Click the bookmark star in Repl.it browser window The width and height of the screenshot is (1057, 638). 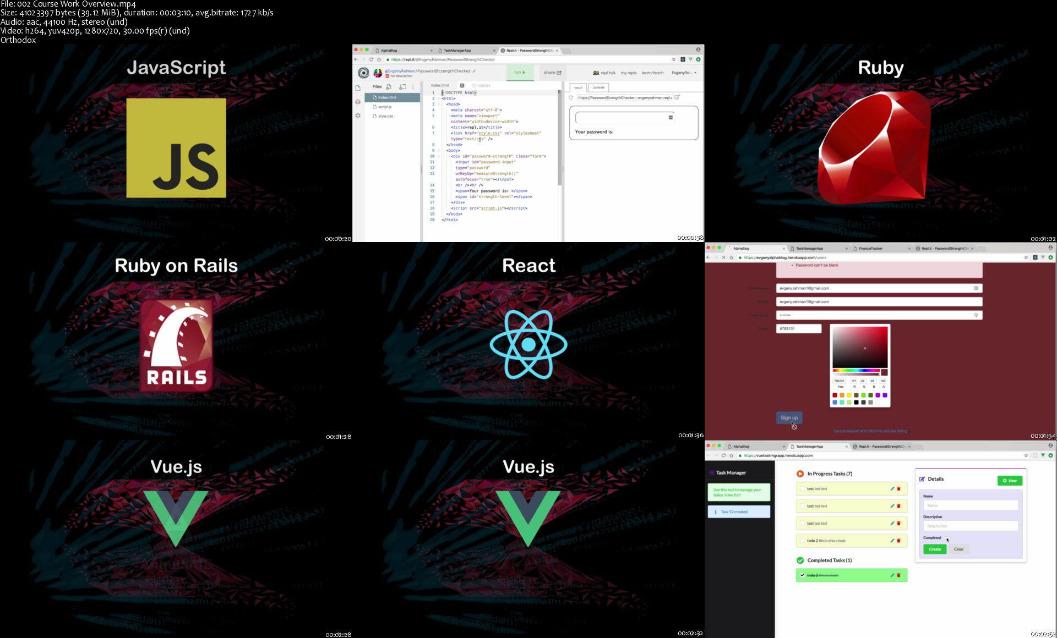click(x=673, y=59)
